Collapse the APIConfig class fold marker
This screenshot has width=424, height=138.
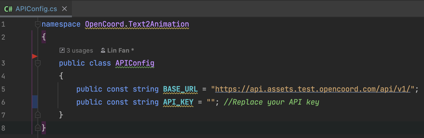pos(38,63)
